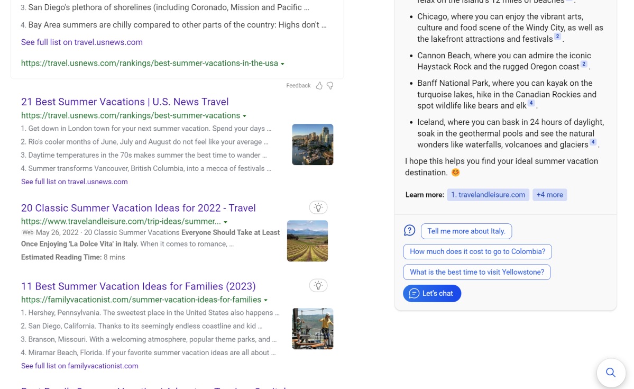
Task: Expand dropdown arrow next to travelandleisure.com URL
Action: [226, 222]
